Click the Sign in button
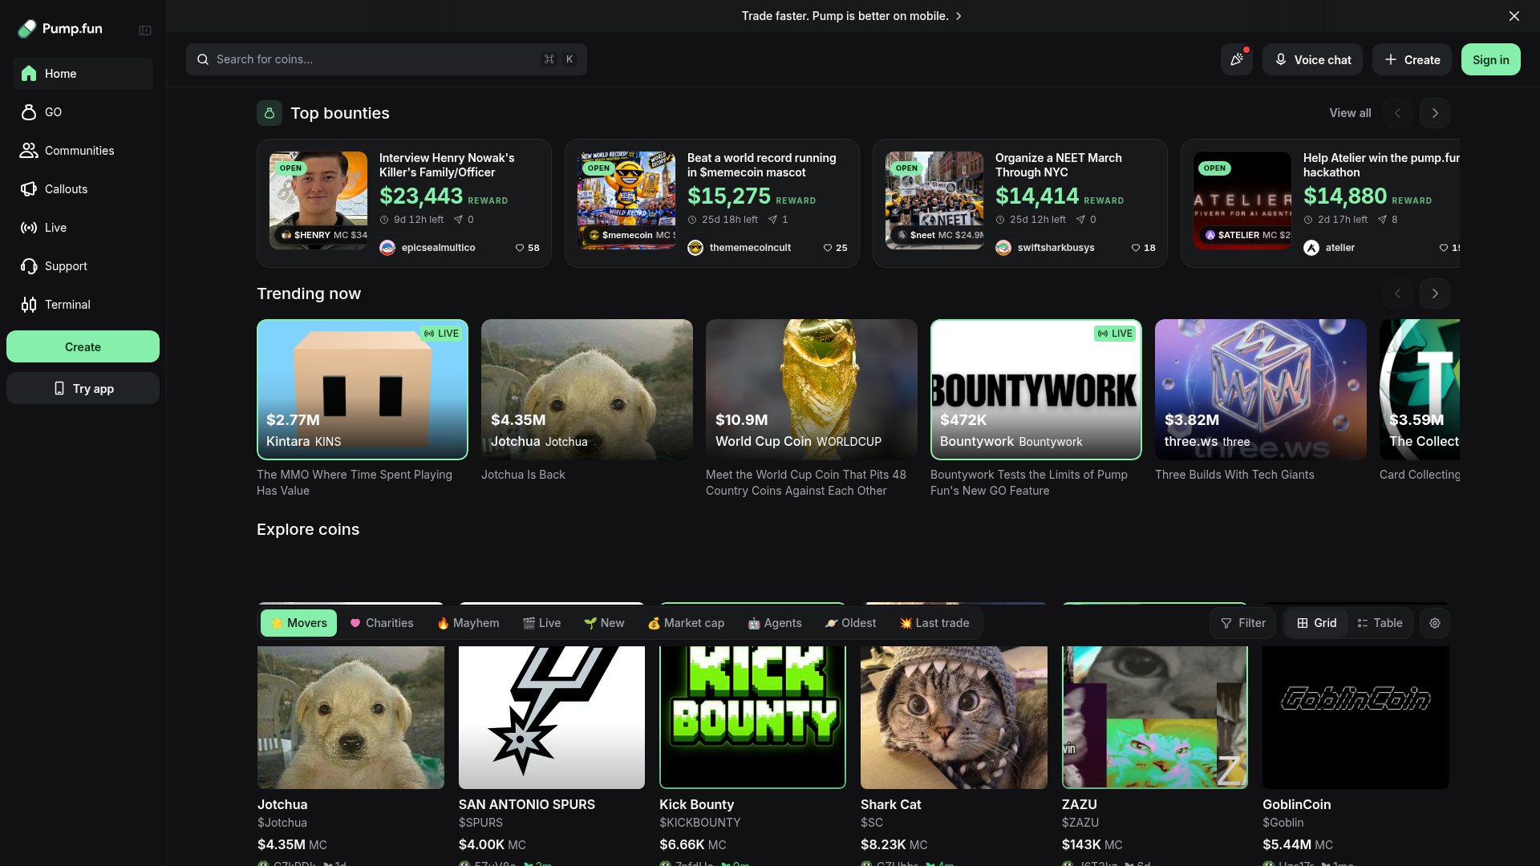 click(x=1490, y=59)
